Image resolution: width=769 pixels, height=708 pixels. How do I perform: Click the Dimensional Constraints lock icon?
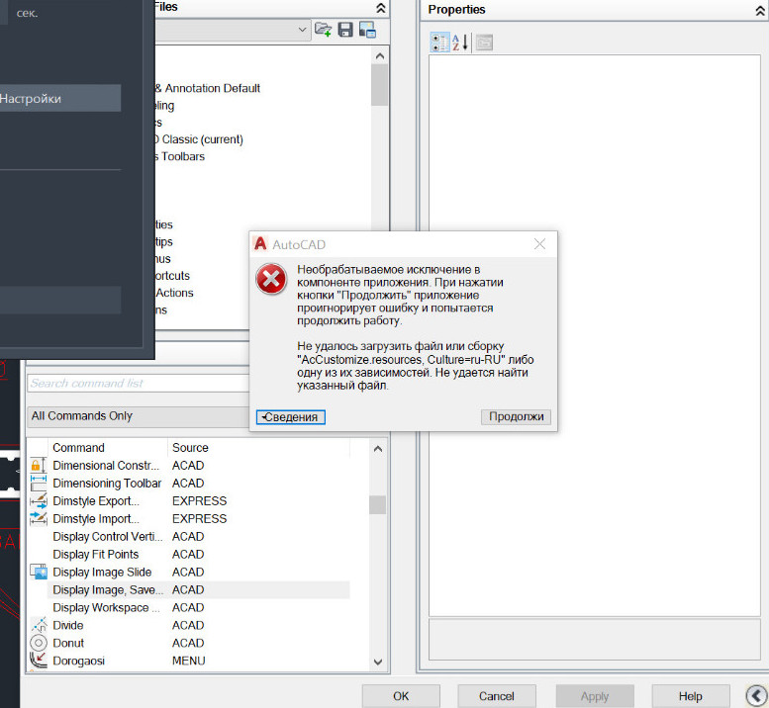pos(39,465)
